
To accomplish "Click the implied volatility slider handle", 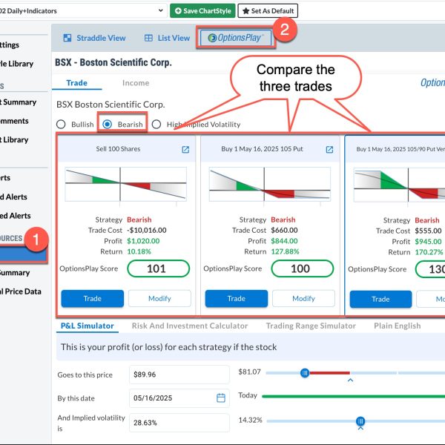I will click(360, 421).
